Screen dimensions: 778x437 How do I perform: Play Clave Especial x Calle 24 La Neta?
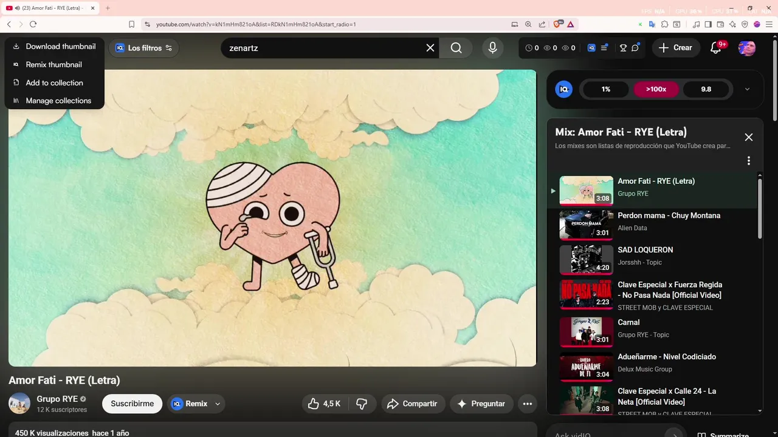pyautogui.click(x=653, y=401)
